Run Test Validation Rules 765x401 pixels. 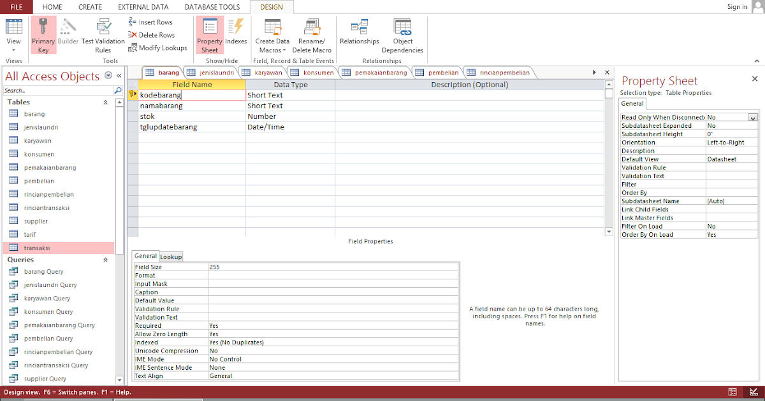pos(103,36)
